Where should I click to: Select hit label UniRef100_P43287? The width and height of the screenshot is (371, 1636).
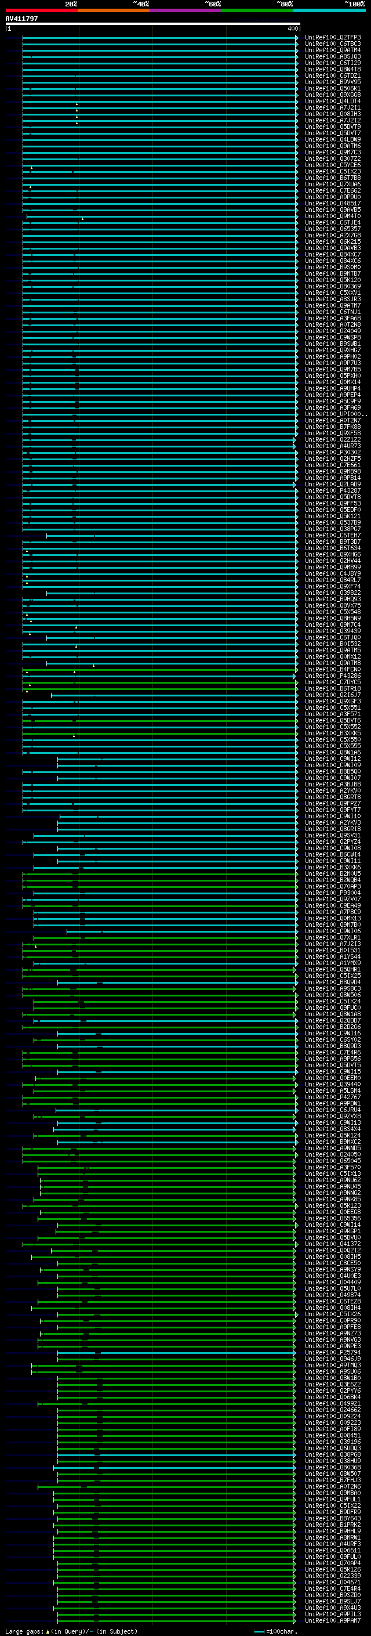[x=333, y=491]
